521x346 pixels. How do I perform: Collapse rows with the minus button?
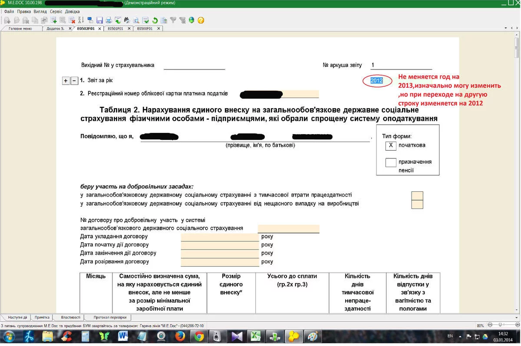(x=74, y=81)
